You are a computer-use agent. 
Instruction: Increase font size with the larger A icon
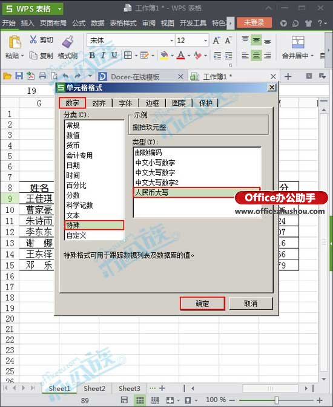coord(216,41)
